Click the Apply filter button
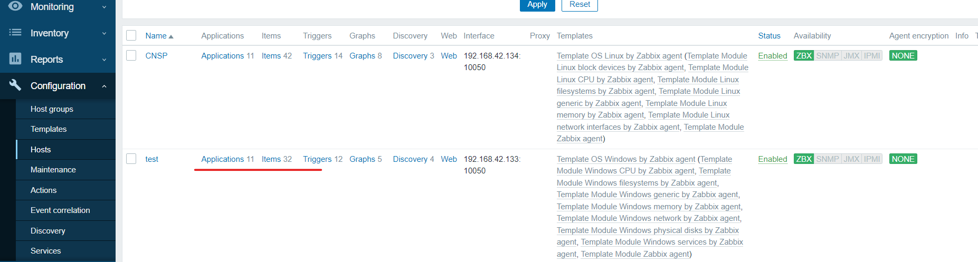This screenshot has width=978, height=262. (x=537, y=5)
